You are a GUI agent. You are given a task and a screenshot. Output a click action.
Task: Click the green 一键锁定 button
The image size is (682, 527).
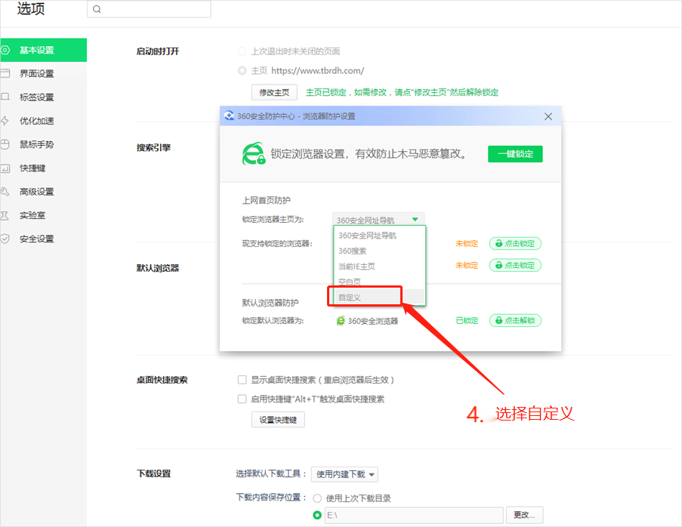[515, 154]
